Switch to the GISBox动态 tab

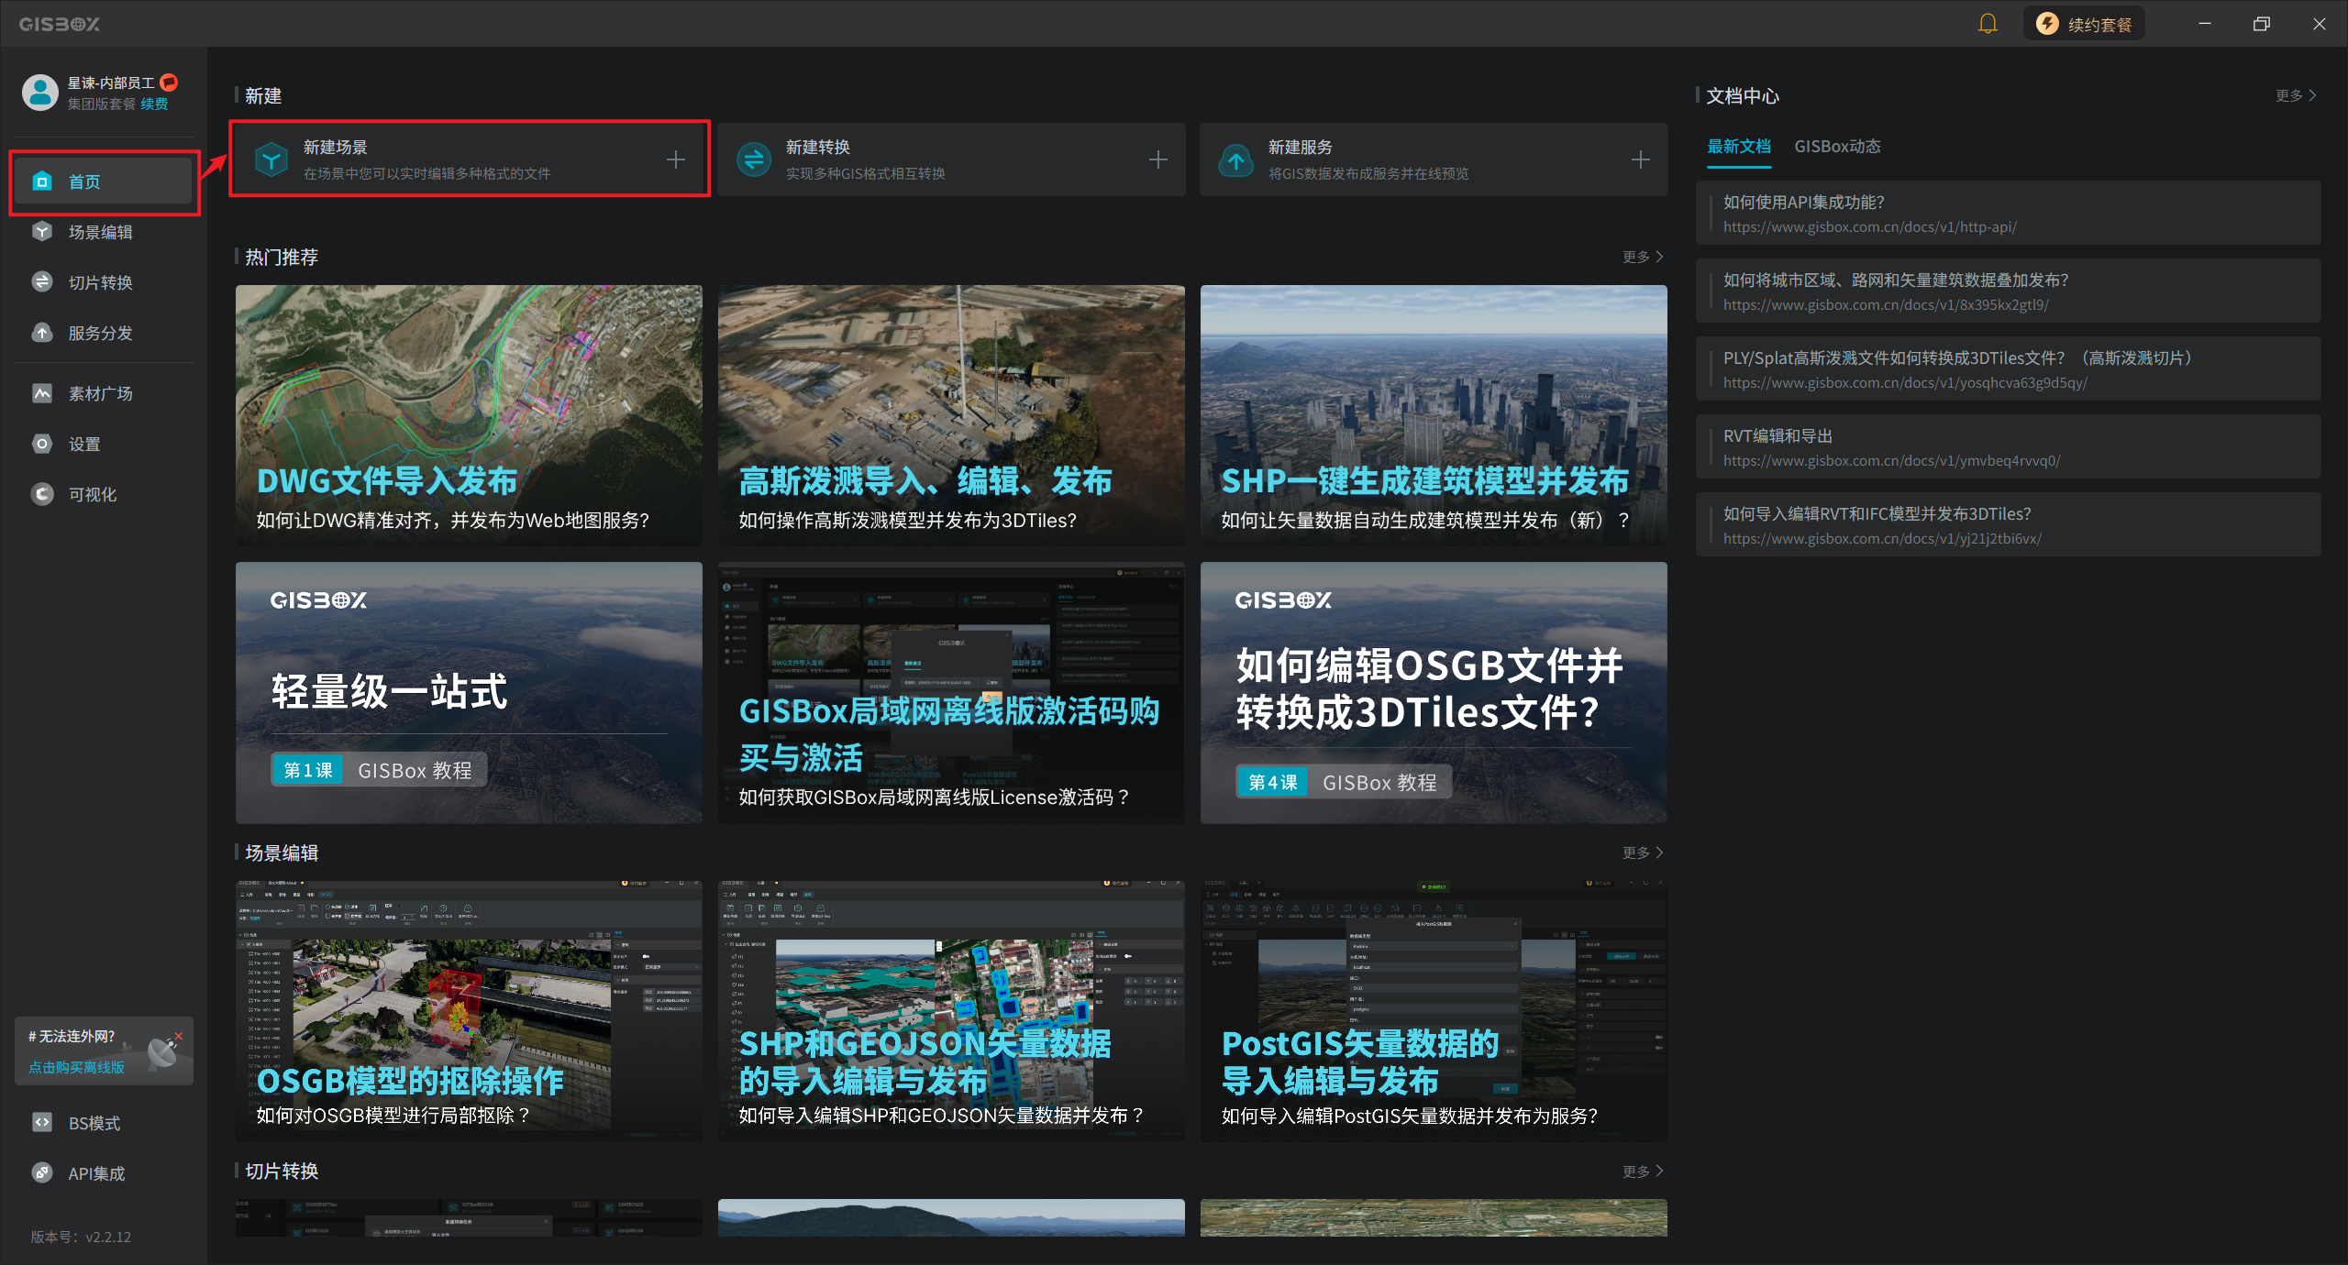(x=1837, y=147)
